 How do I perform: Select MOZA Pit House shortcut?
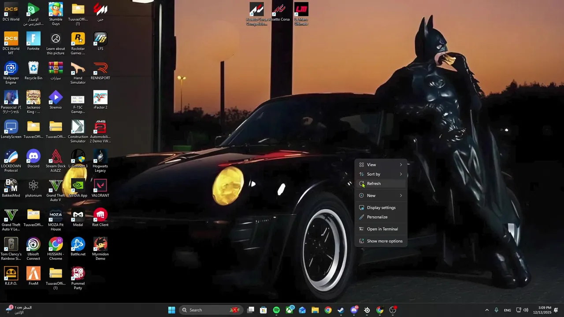click(x=56, y=219)
